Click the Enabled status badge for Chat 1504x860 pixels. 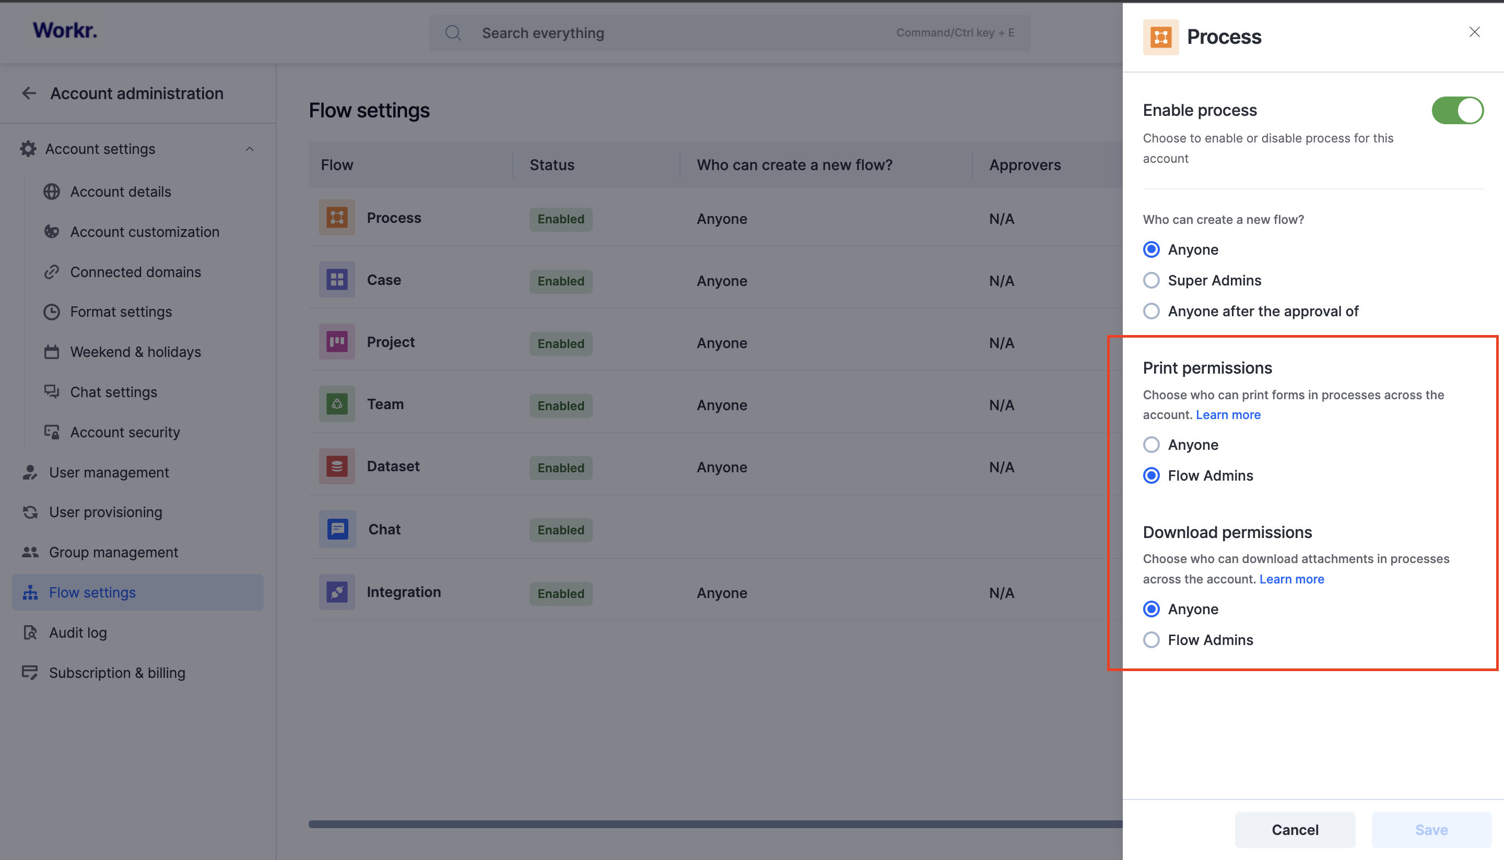[x=561, y=530]
